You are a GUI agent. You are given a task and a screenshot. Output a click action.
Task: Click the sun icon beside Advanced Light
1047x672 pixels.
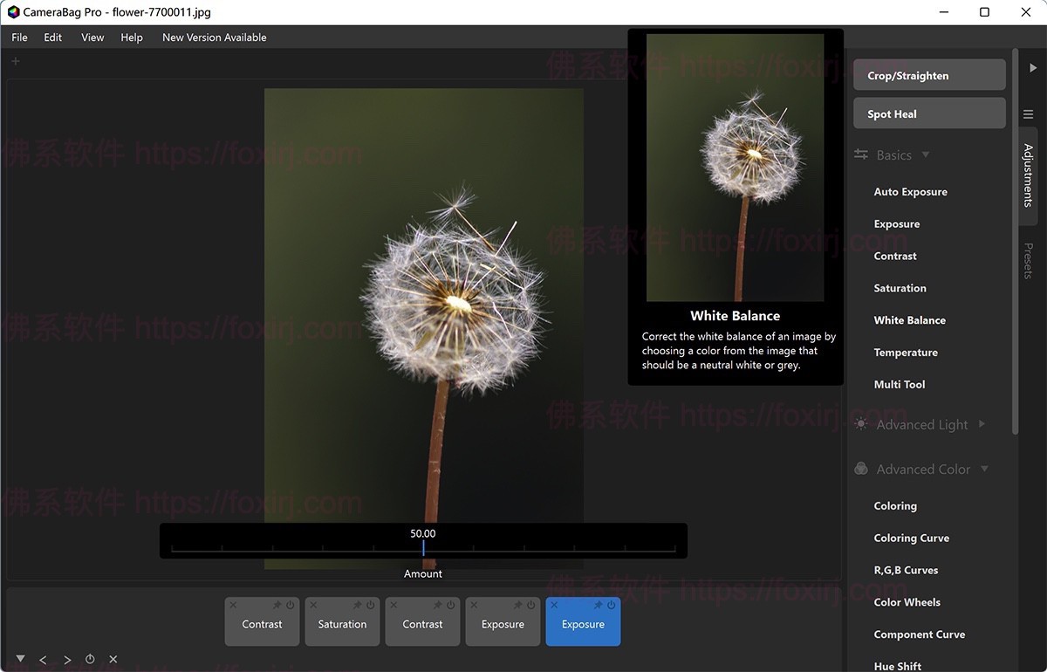[x=859, y=424]
